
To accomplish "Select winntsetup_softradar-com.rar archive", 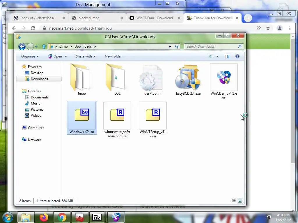I will pyautogui.click(x=117, y=120).
